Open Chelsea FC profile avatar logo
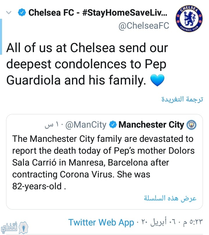 (189, 19)
